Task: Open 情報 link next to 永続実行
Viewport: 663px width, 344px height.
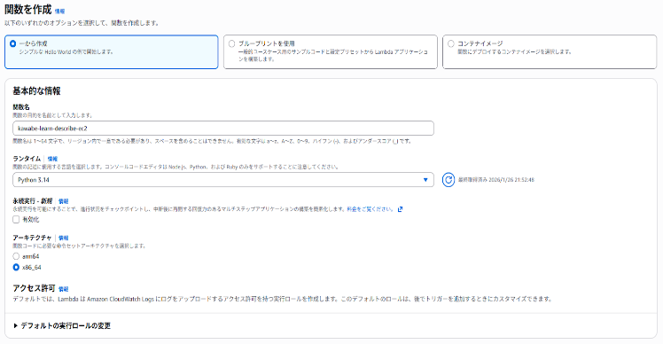Action: pyautogui.click(x=63, y=201)
